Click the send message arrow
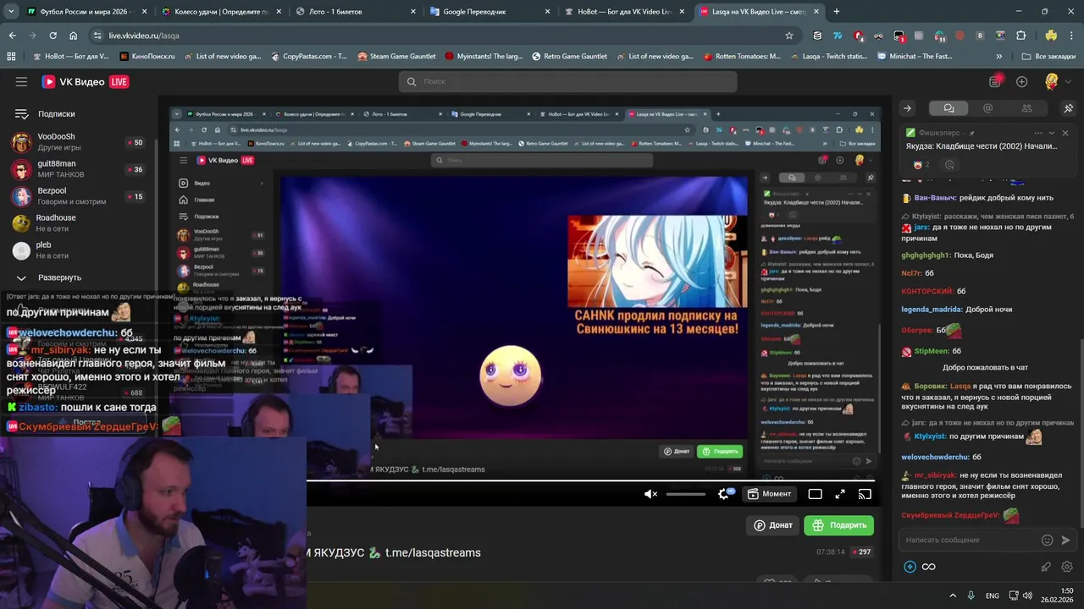1084x609 pixels. click(x=1065, y=540)
